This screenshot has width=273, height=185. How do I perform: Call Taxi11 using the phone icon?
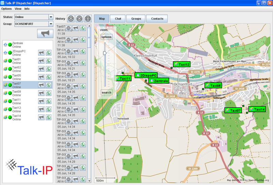[48, 101]
